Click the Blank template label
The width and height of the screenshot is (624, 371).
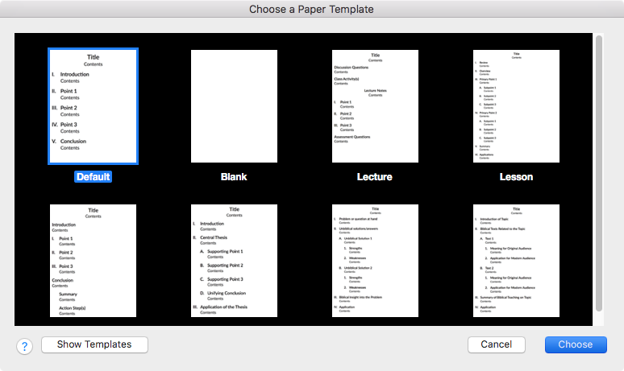coord(234,176)
